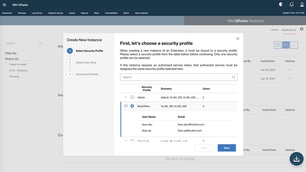
Task: Open the settings gear icon
Action: point(302,29)
